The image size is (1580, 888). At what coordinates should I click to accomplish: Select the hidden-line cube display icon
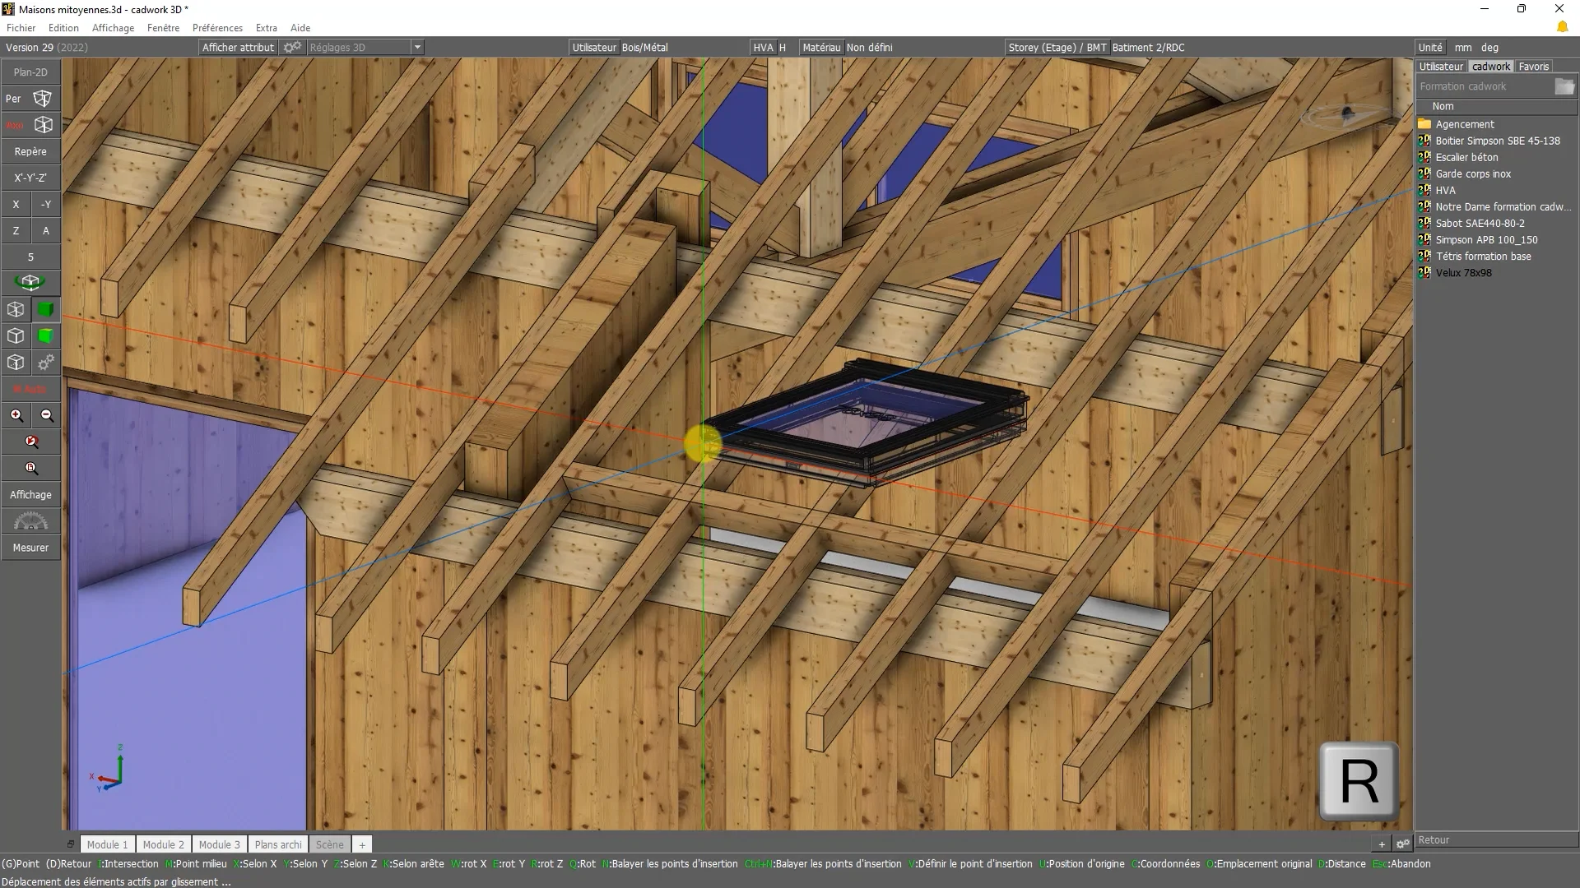tap(16, 336)
